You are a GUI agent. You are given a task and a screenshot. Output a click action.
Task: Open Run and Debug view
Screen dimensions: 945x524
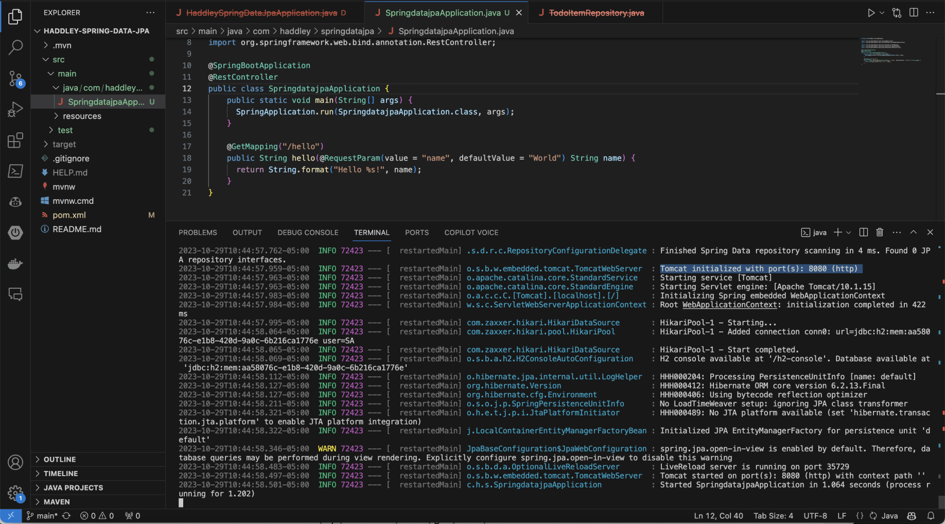pos(15,109)
